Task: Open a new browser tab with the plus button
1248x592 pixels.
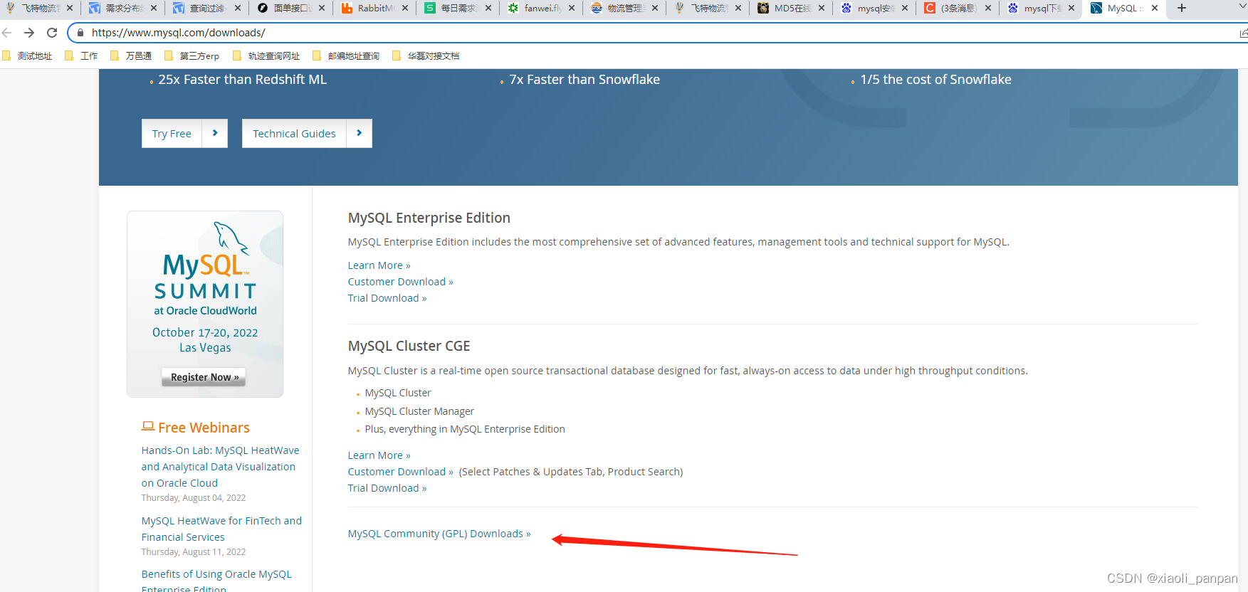Action: pyautogui.click(x=1182, y=8)
